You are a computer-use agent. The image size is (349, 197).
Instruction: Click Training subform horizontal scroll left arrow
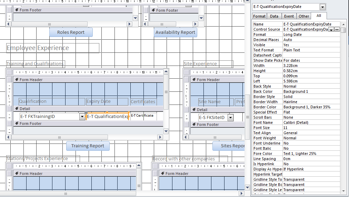9,137
